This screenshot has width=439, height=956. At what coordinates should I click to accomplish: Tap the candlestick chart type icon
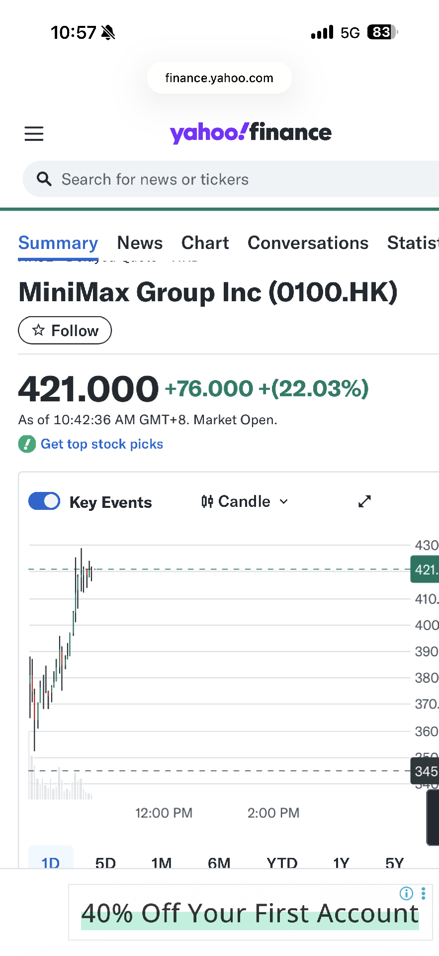[207, 501]
